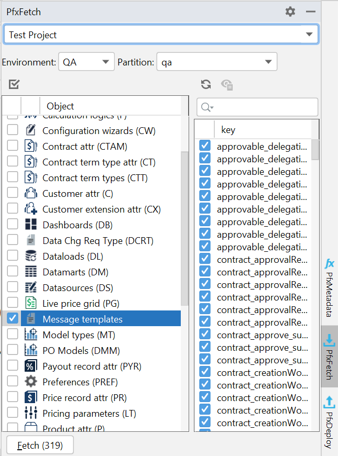The image size is (338, 456).
Task: Check the Dashboards (DB) checkbox
Action: point(13,224)
